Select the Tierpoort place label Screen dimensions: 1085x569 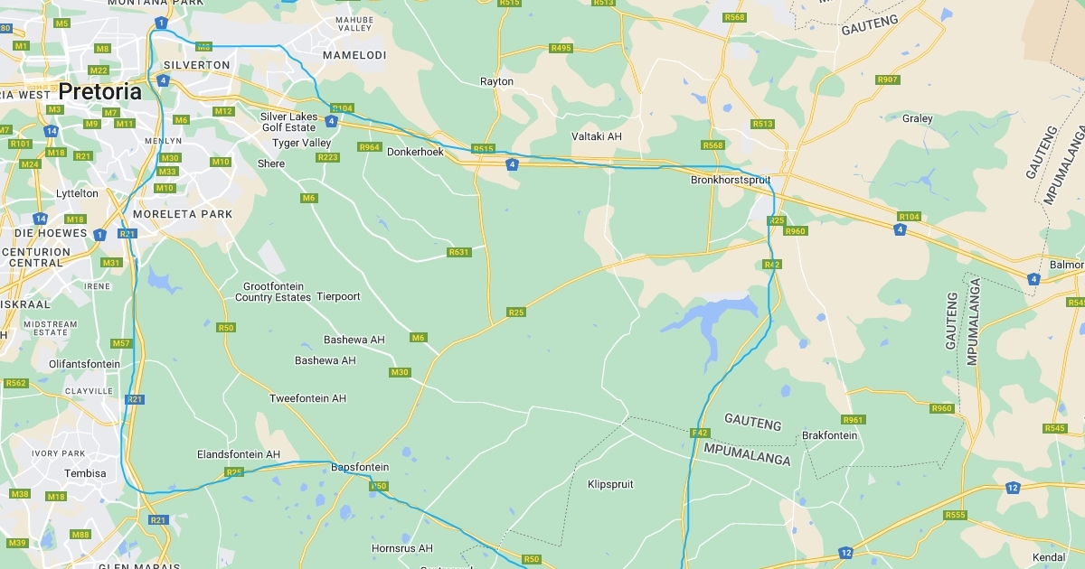338,296
